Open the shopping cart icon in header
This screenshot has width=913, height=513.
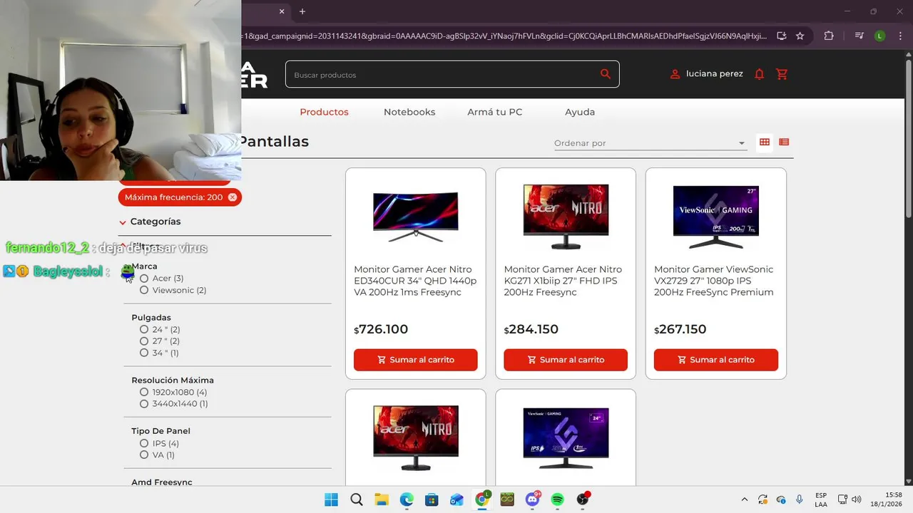point(782,74)
